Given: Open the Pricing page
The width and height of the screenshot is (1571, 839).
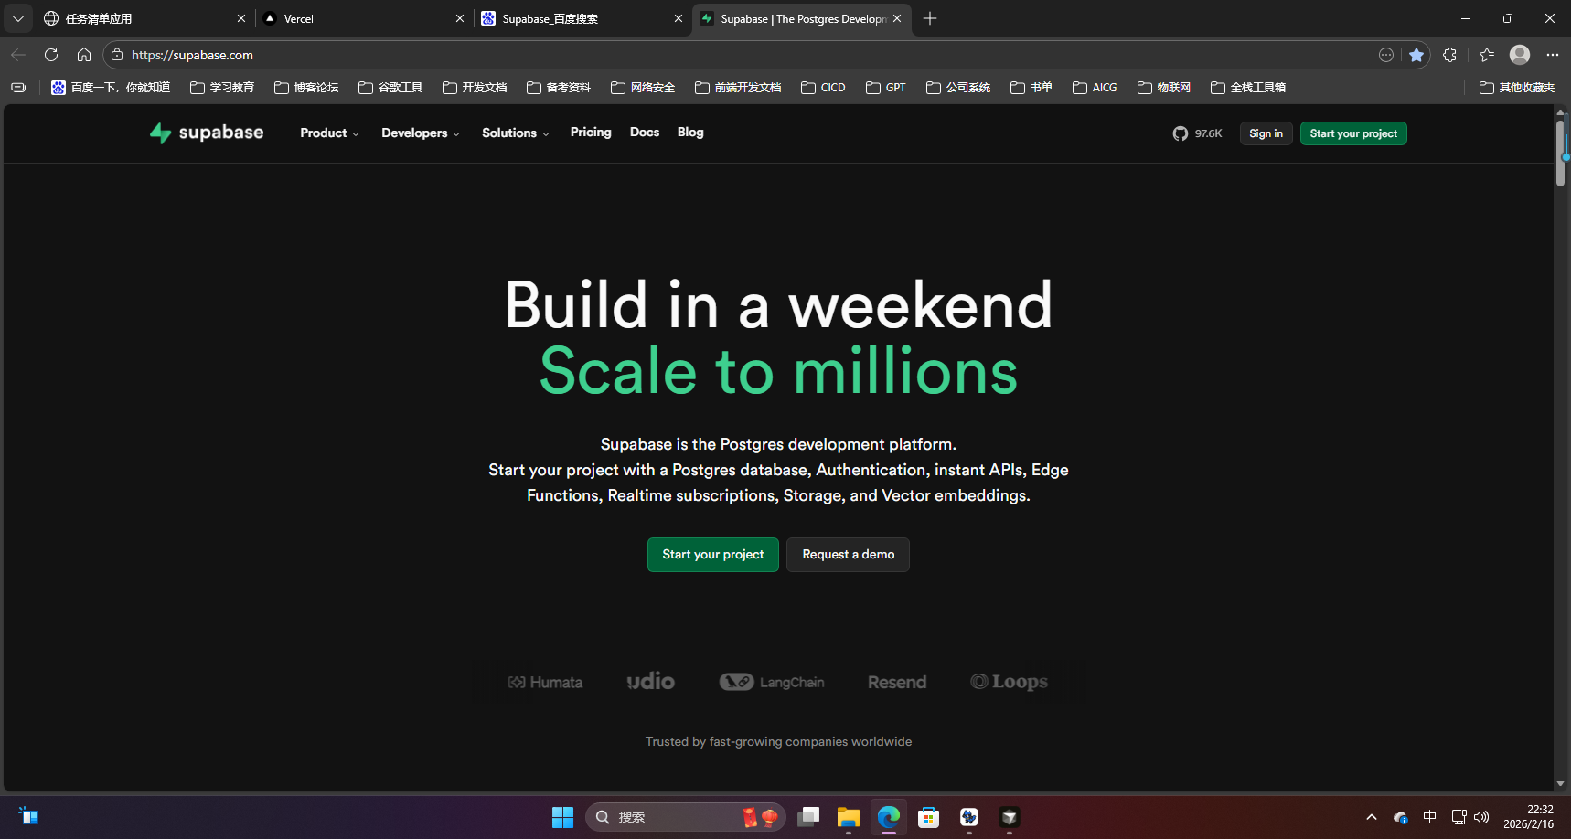Looking at the screenshot, I should click(x=591, y=133).
